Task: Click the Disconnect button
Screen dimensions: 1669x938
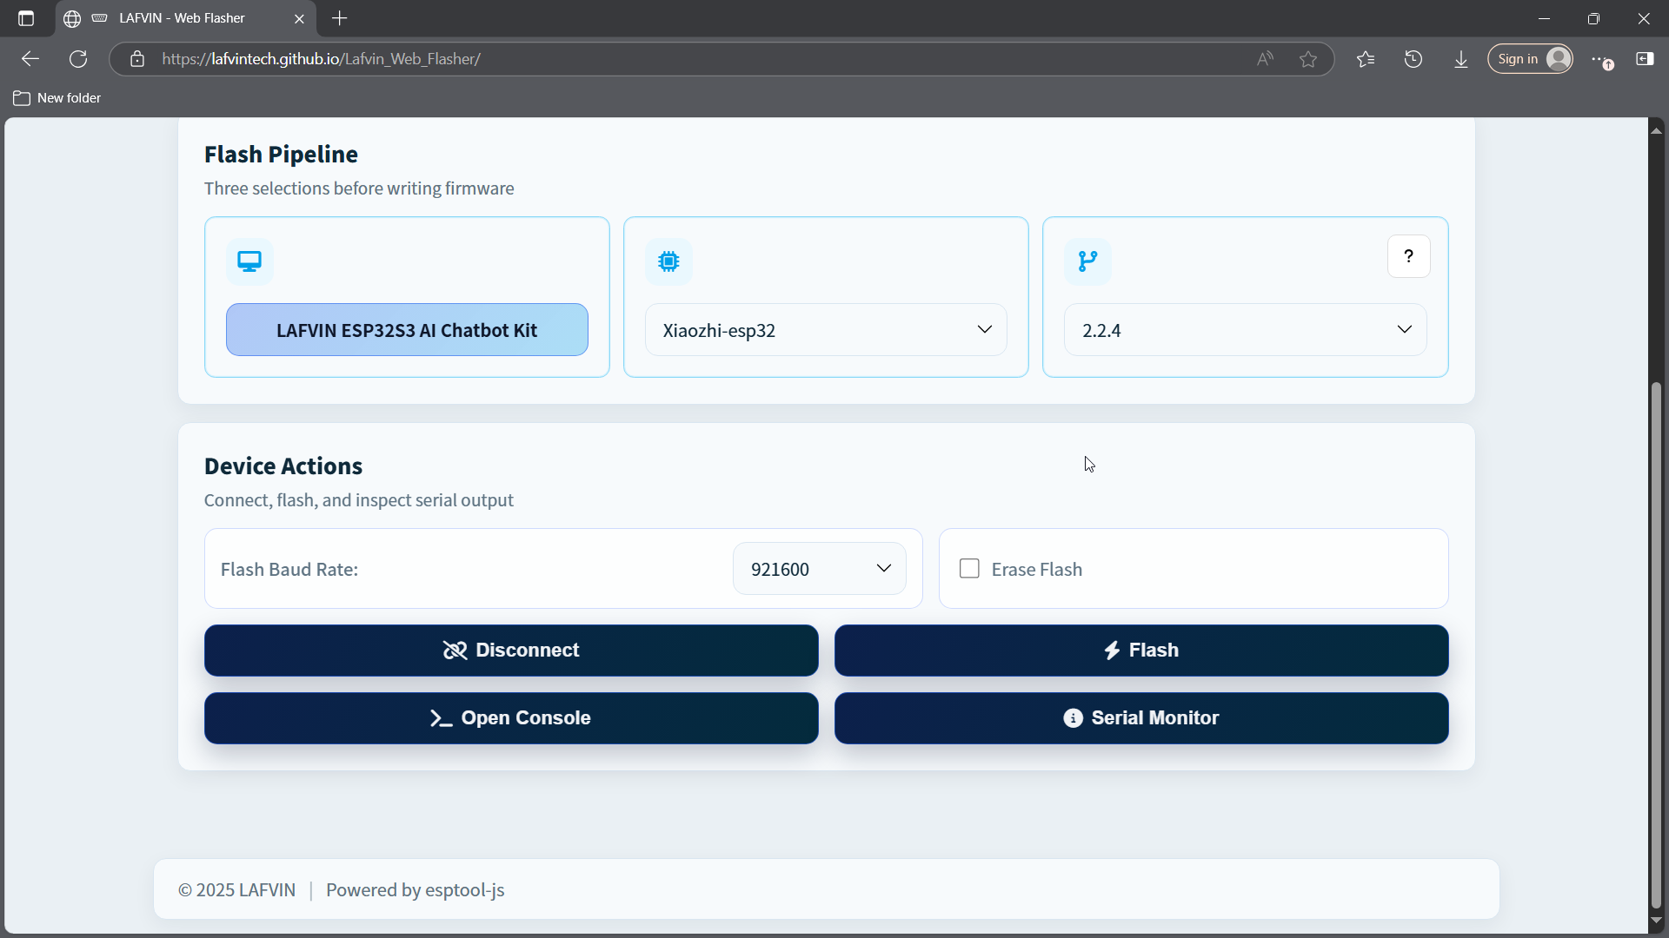Action: point(511,651)
